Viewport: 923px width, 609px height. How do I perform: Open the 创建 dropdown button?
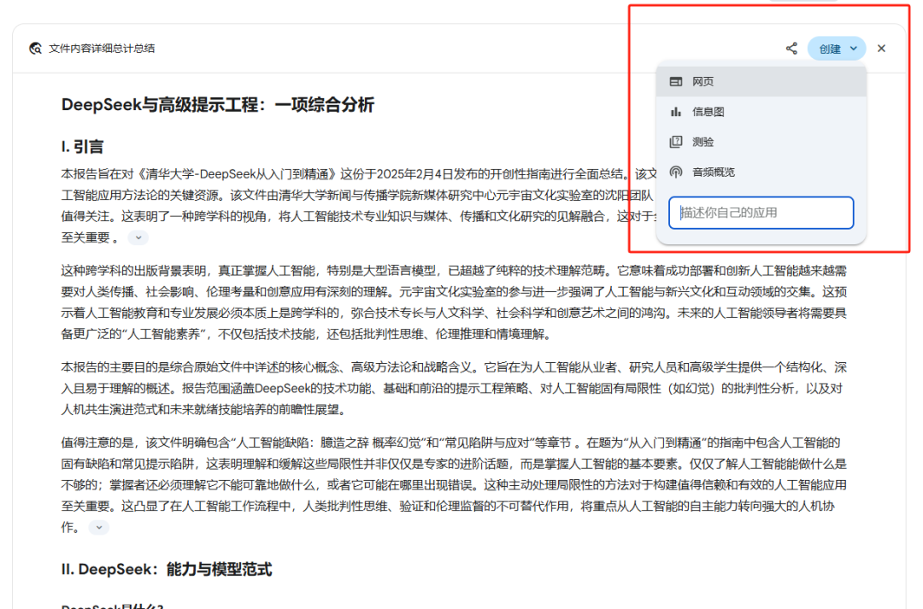(x=837, y=49)
